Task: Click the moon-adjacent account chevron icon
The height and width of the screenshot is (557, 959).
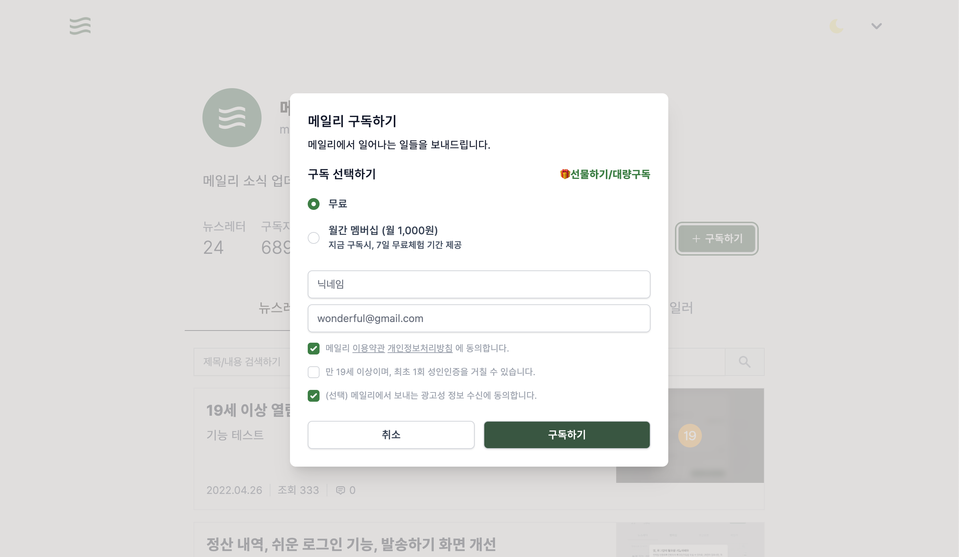Action: tap(876, 26)
